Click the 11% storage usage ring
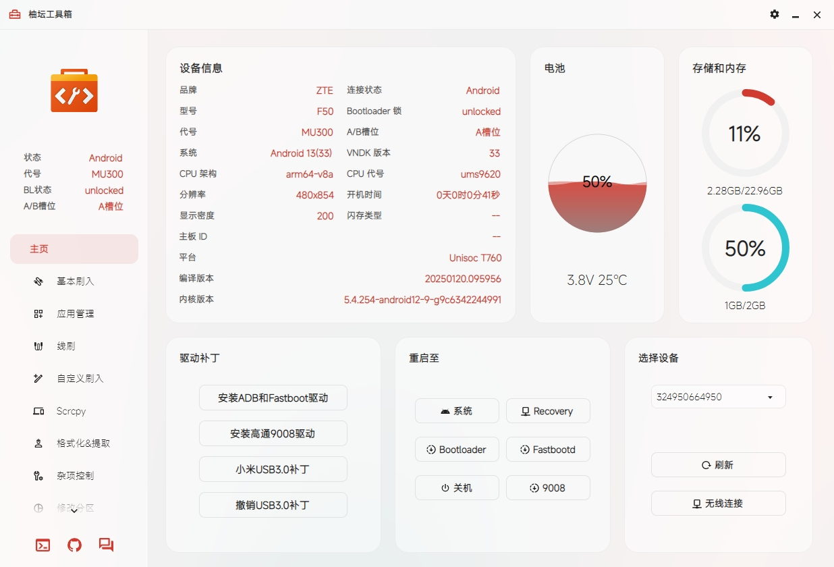 tap(745, 133)
